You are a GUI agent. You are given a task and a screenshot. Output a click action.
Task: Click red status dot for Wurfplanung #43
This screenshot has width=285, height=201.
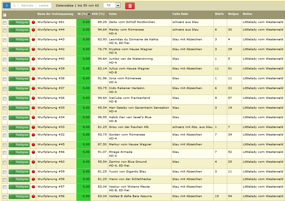coord(34,39)
